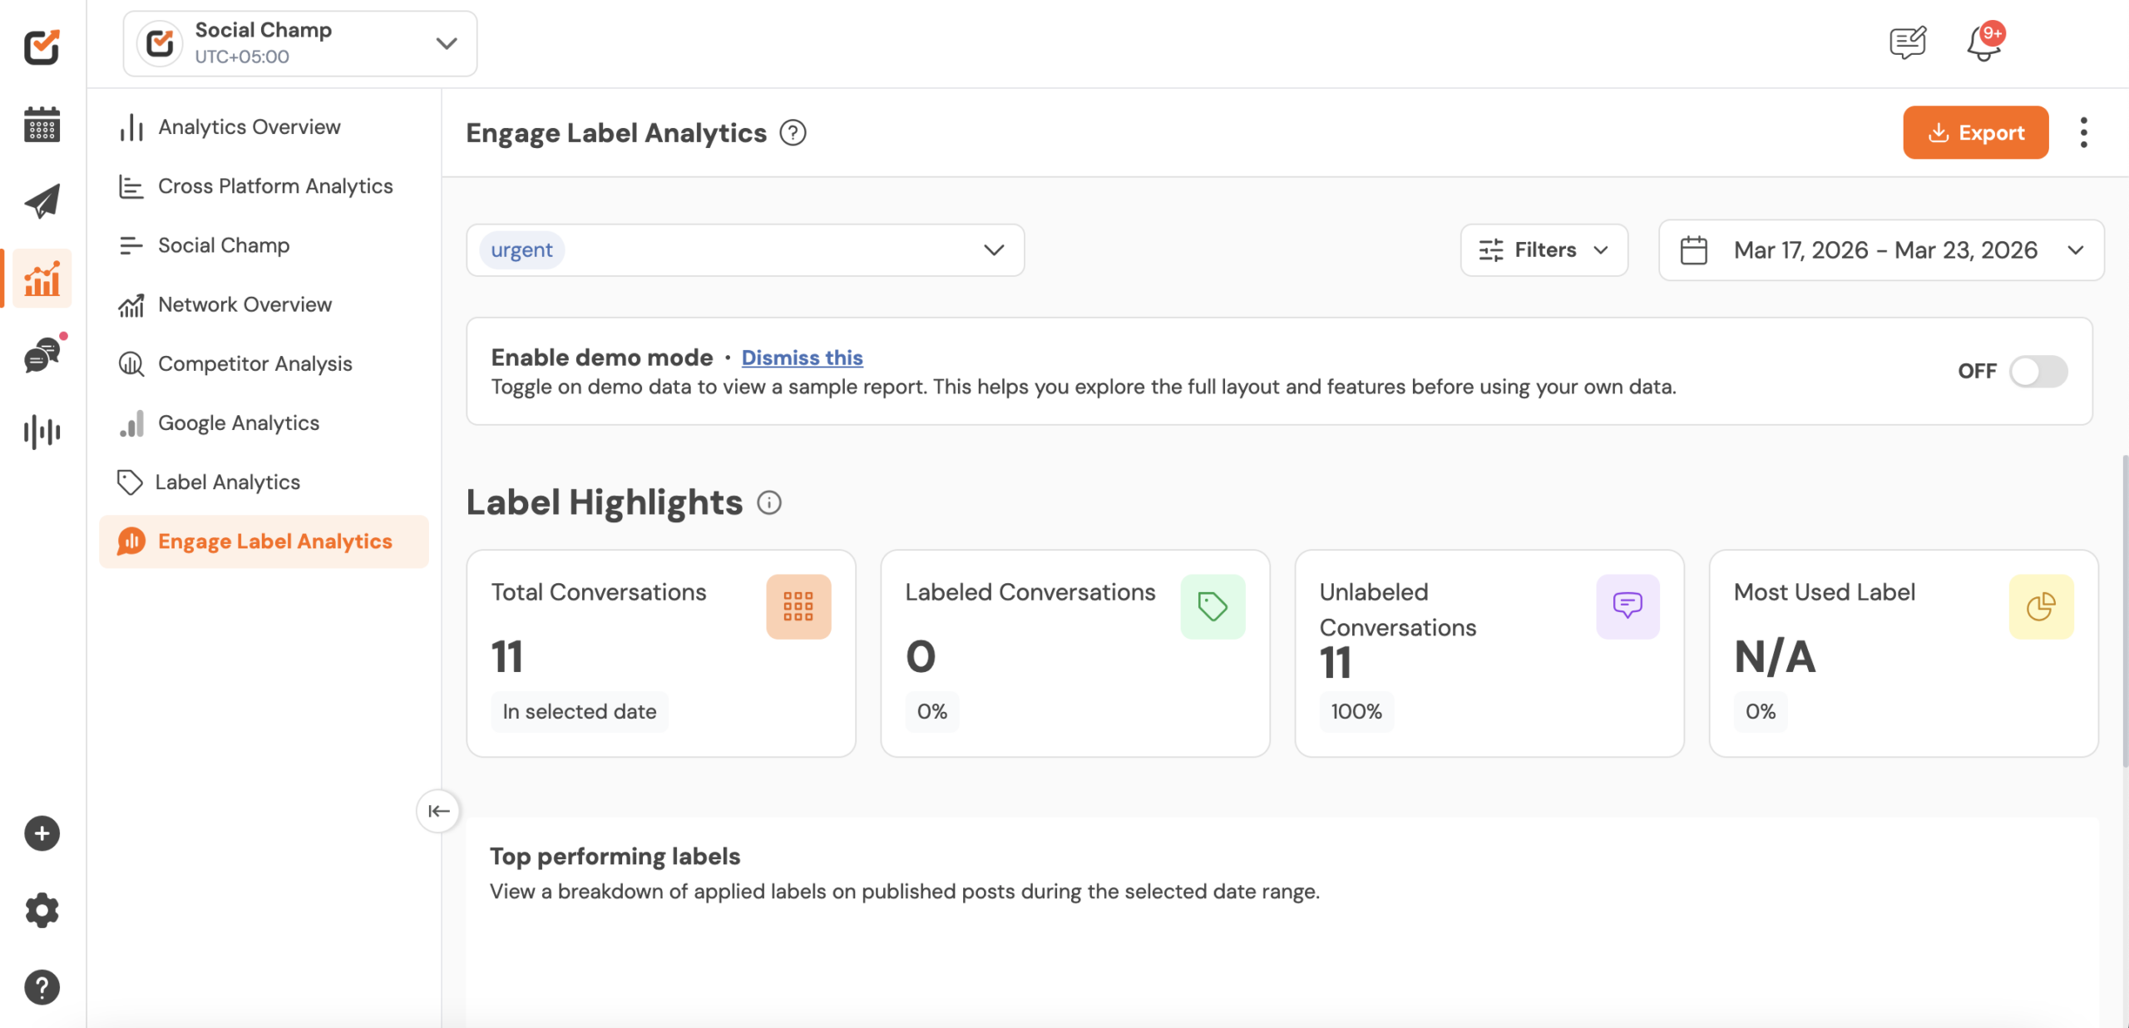
Task: Open the three-dot options menu near Export
Action: click(2084, 132)
